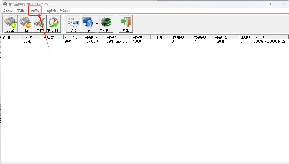Sort by the 串口号 column header
This screenshot has width=289, height=164.
point(31,37)
